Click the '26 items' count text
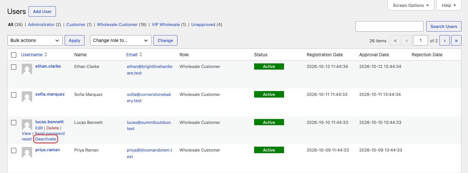Screen dimensions: 468x173 (378, 41)
